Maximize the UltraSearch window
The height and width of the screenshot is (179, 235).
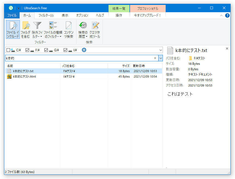click(x=211, y=8)
